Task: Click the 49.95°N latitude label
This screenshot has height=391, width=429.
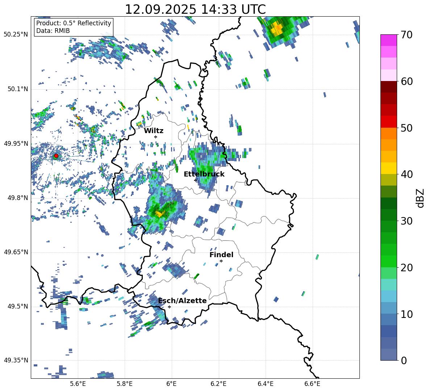Action: [16, 143]
